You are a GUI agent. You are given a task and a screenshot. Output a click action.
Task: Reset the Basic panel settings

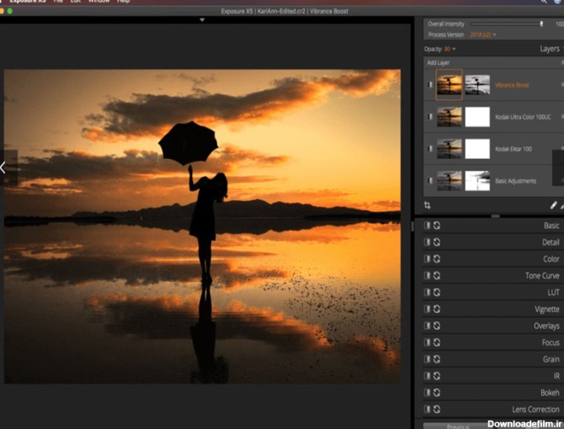[437, 225]
